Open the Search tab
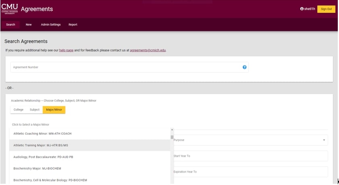The width and height of the screenshot is (339, 185). coord(10,25)
